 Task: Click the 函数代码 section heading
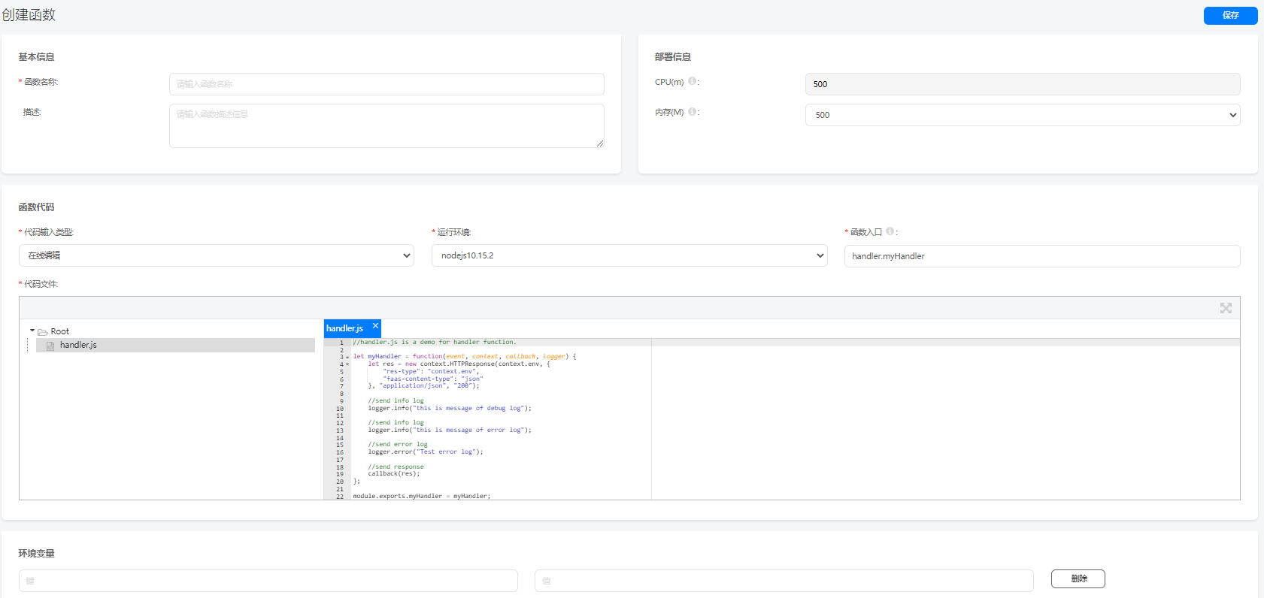point(36,207)
